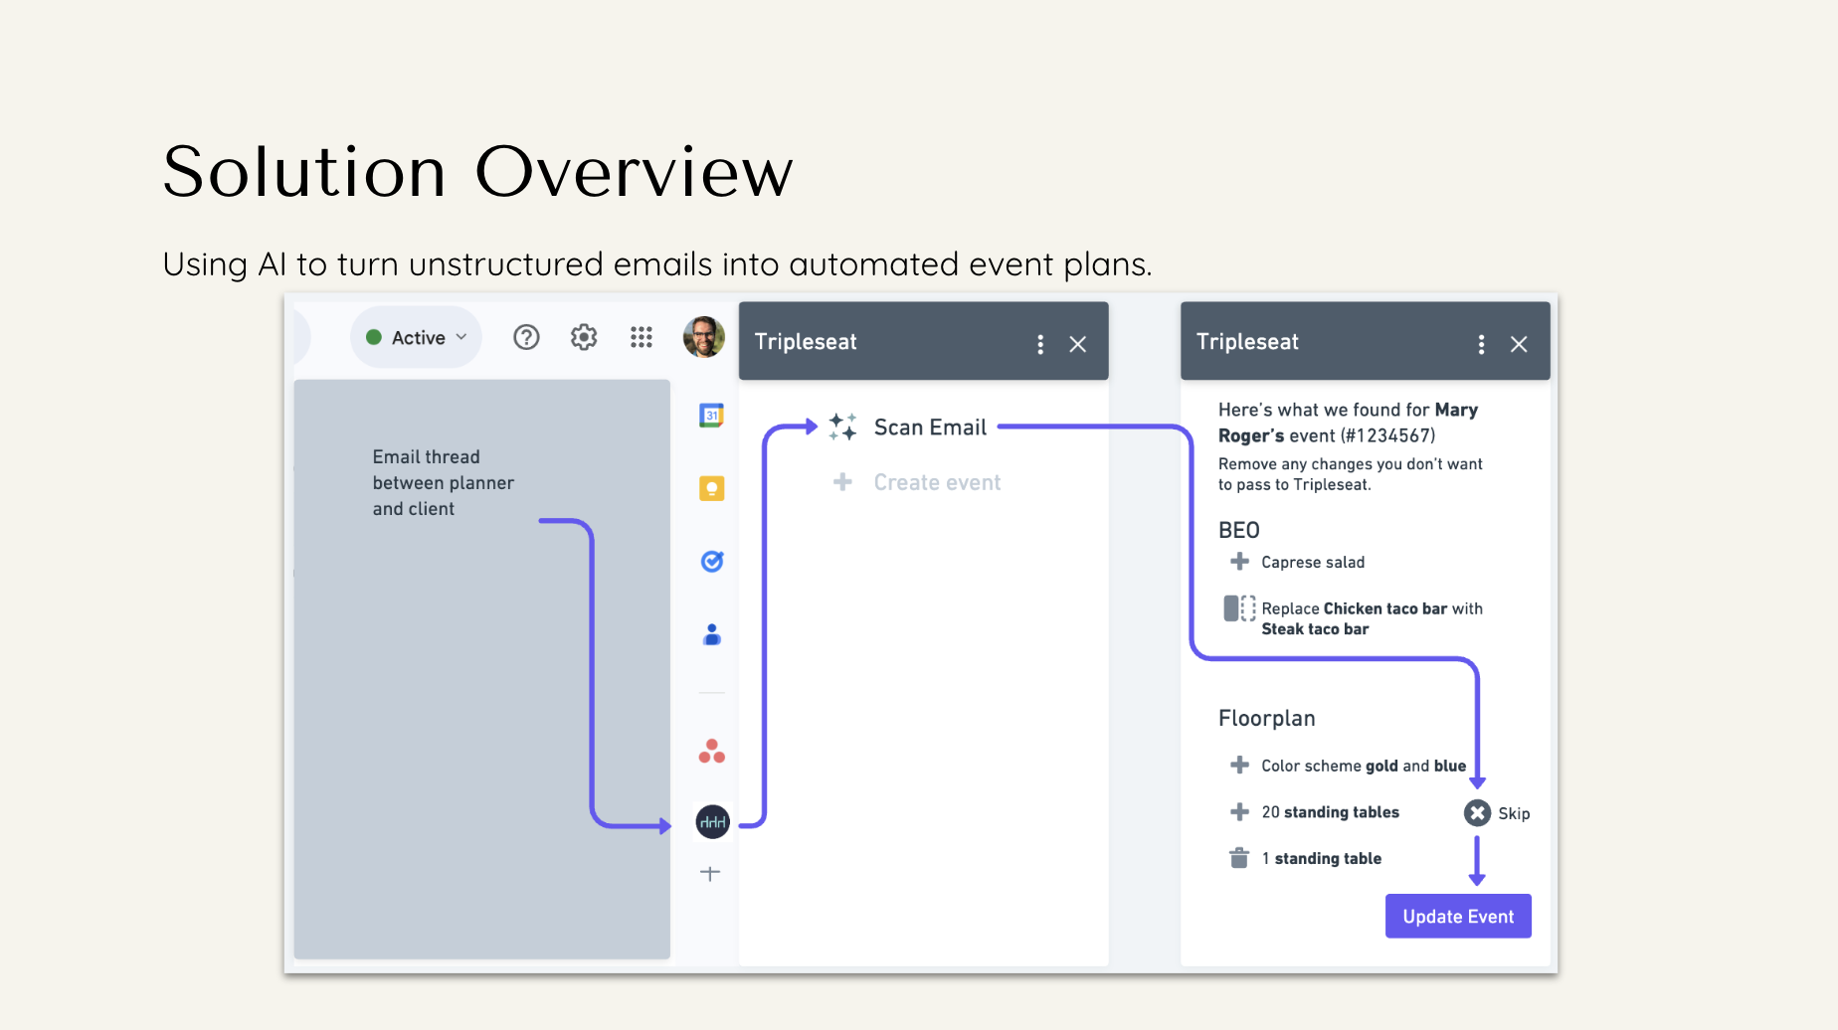Viewport: 1838px width, 1030px height.
Task: Click the 'Floorplan' heading
Action: click(x=1267, y=718)
